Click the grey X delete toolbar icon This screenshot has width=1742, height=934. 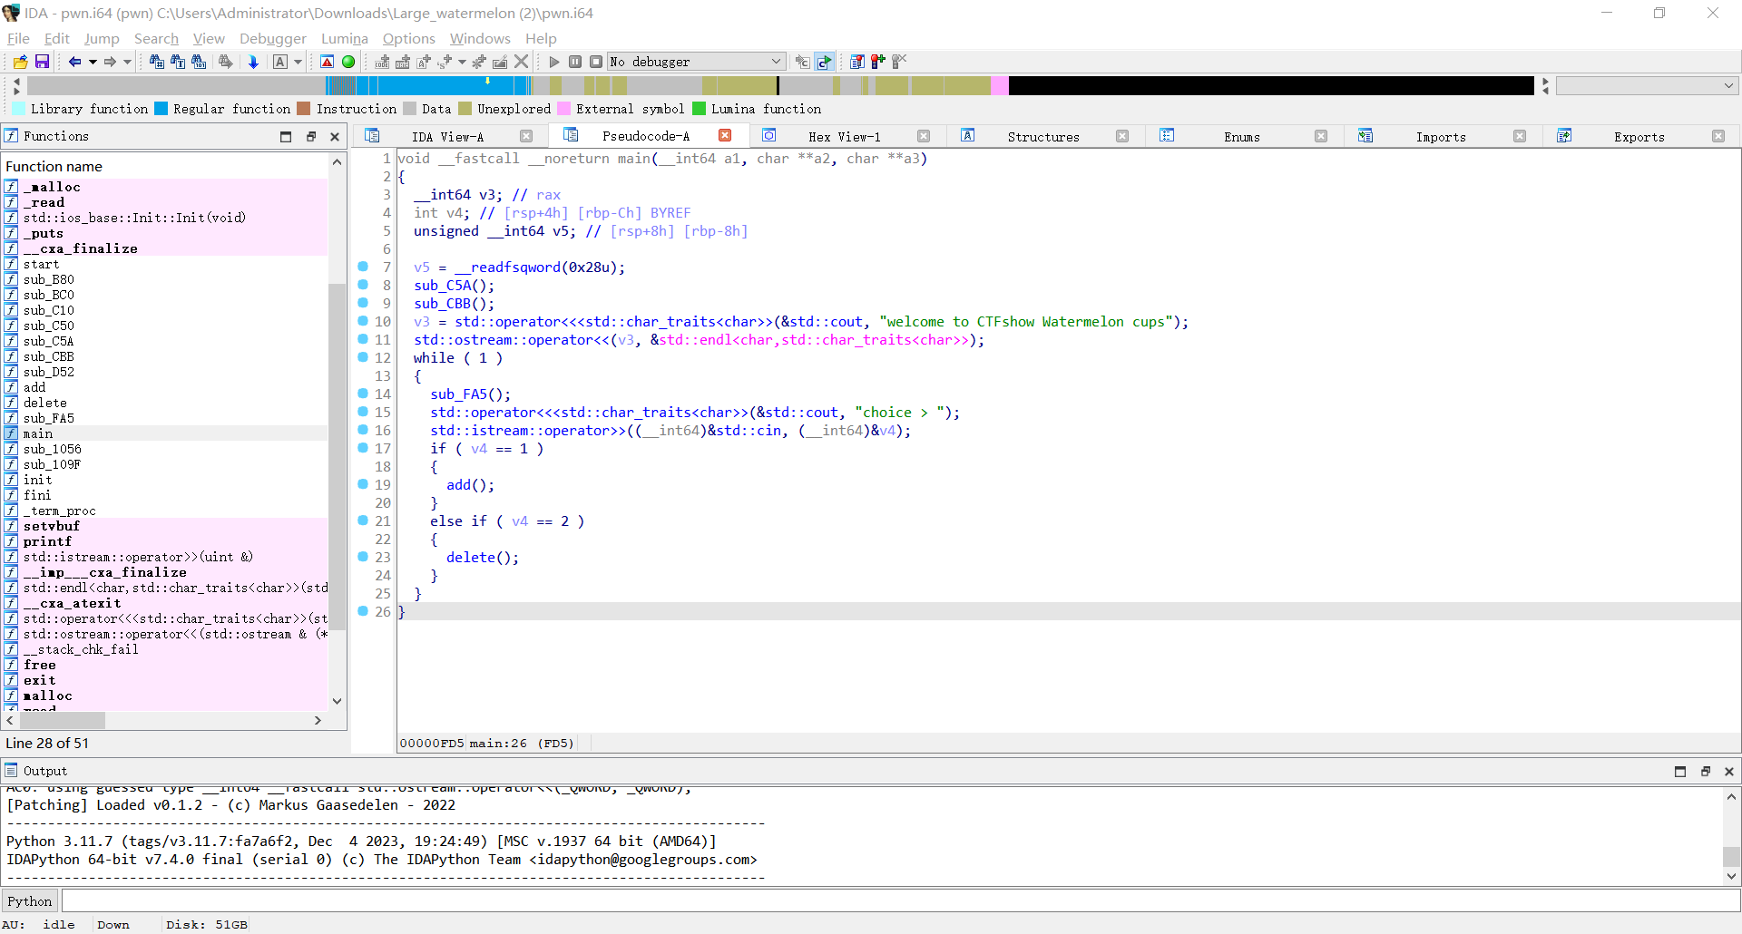click(522, 62)
